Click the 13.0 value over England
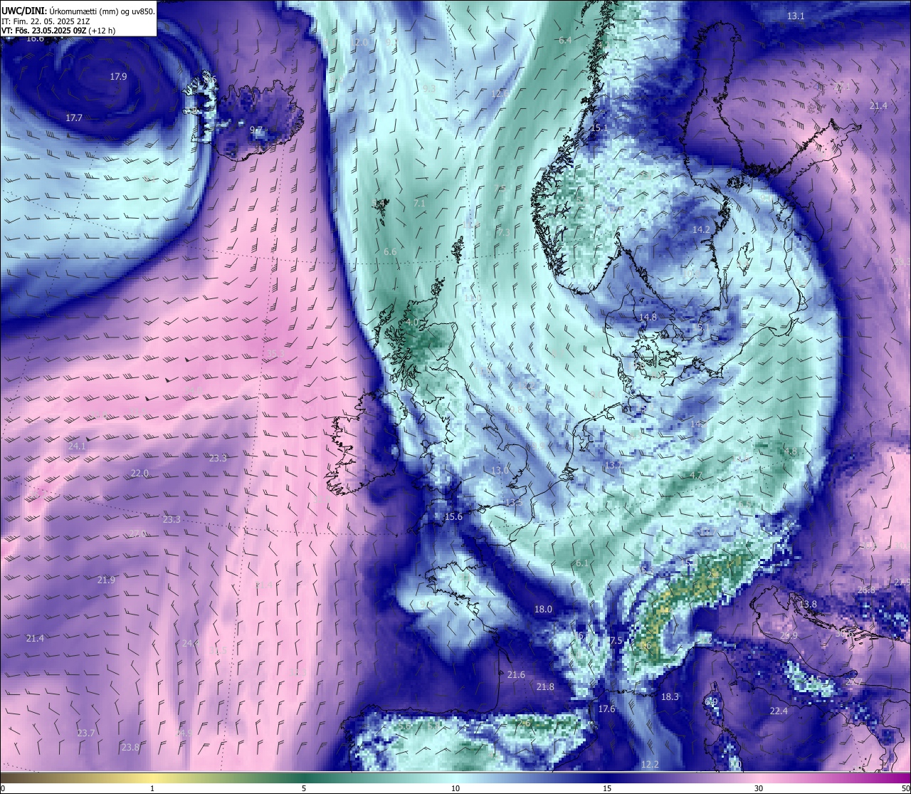 pyautogui.click(x=500, y=471)
